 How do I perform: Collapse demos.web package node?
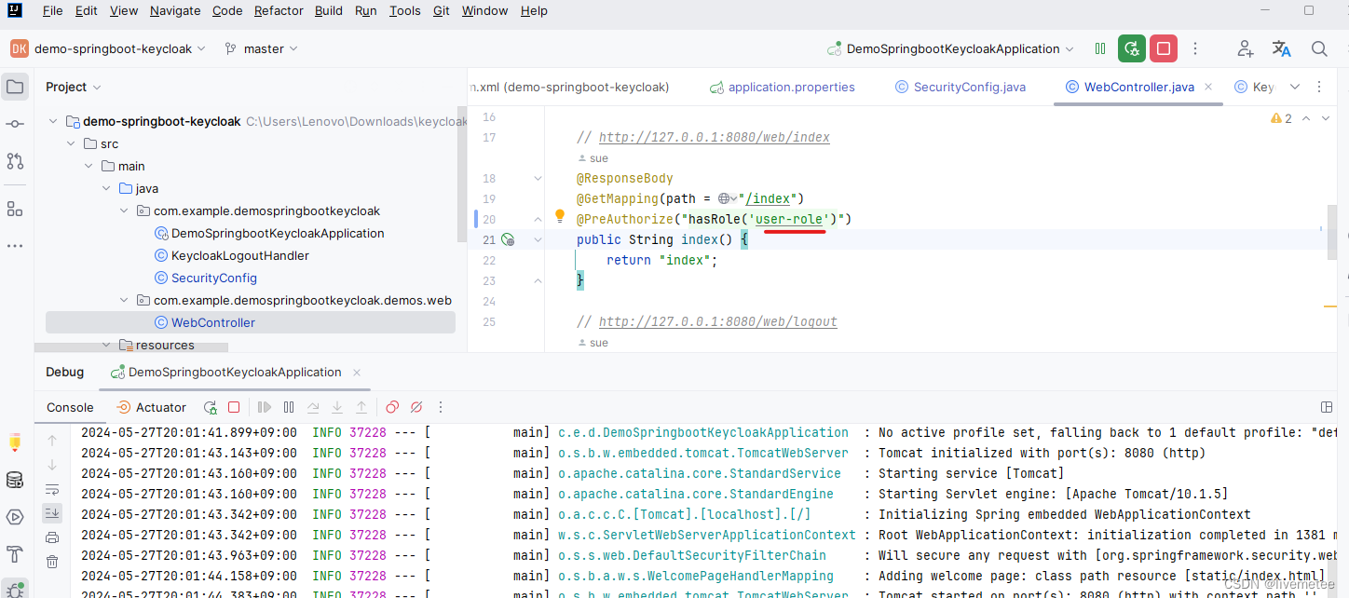pyautogui.click(x=124, y=300)
